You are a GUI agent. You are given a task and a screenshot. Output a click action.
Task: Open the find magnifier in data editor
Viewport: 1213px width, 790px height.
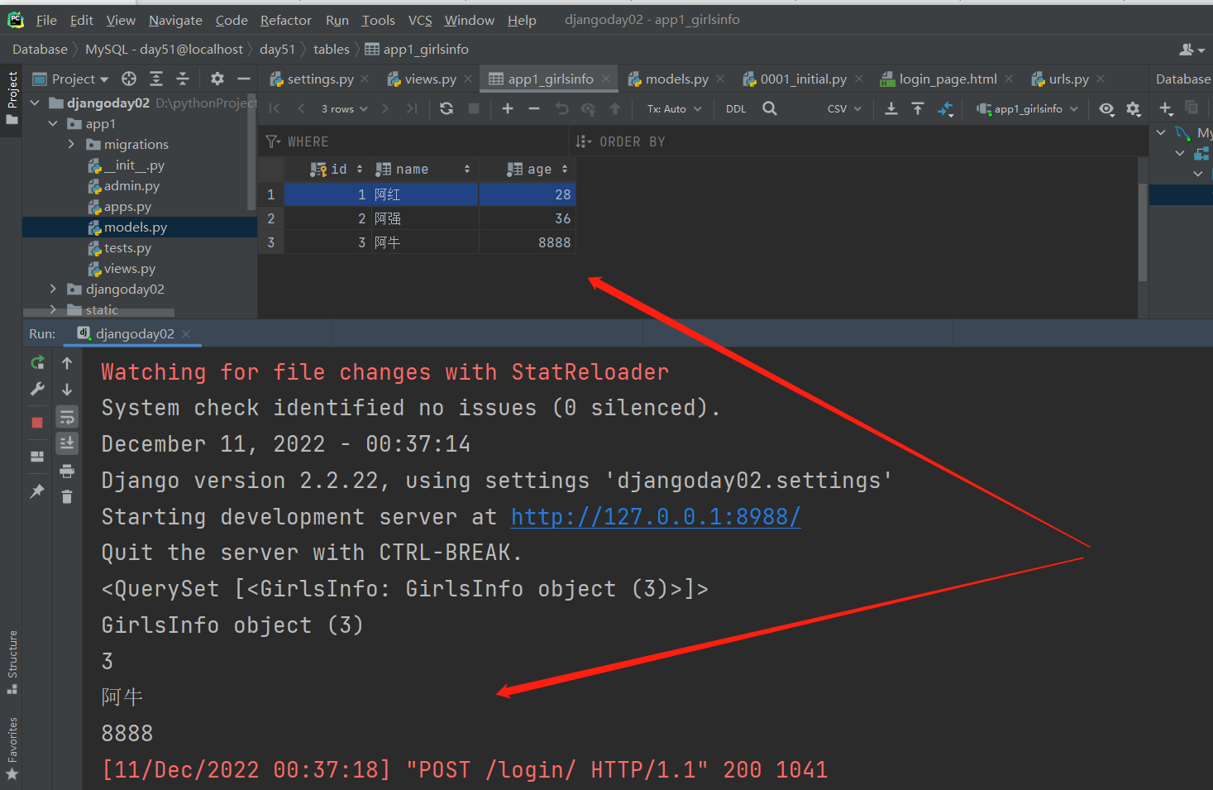click(x=770, y=108)
